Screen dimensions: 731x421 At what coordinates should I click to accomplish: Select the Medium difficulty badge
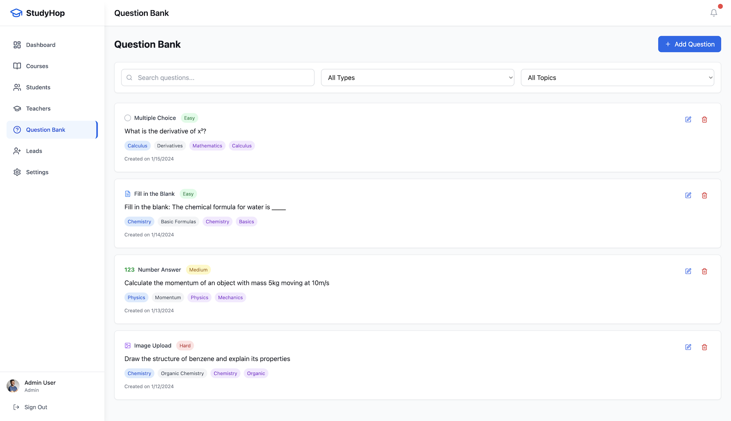click(x=198, y=270)
